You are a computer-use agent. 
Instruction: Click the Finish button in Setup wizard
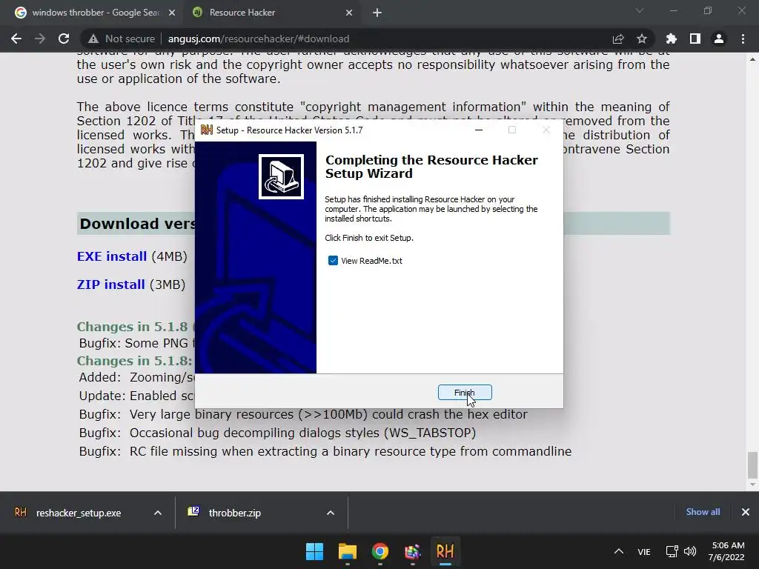[x=465, y=393]
